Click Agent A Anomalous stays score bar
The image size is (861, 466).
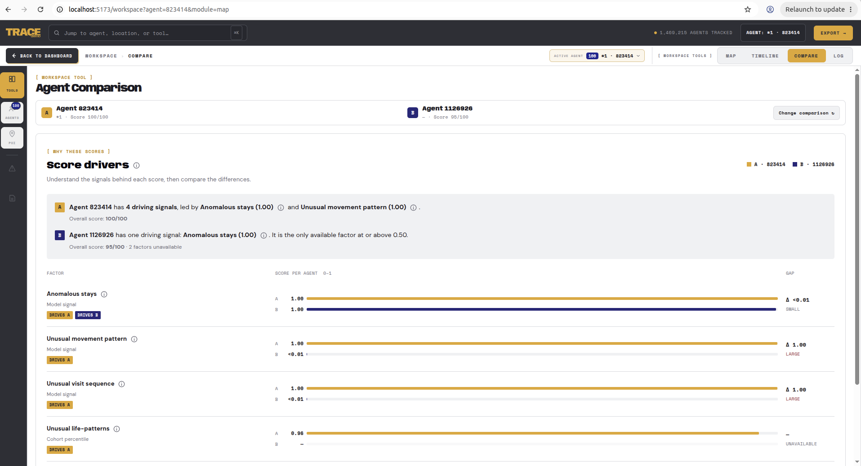click(x=542, y=299)
